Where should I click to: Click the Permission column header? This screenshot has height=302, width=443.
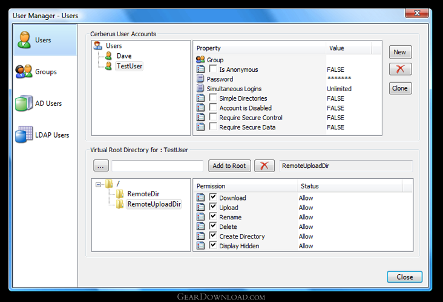pyautogui.click(x=246, y=186)
